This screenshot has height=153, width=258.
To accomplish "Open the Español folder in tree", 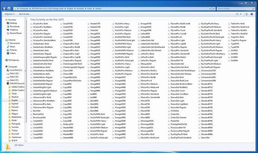I will click(14, 104).
